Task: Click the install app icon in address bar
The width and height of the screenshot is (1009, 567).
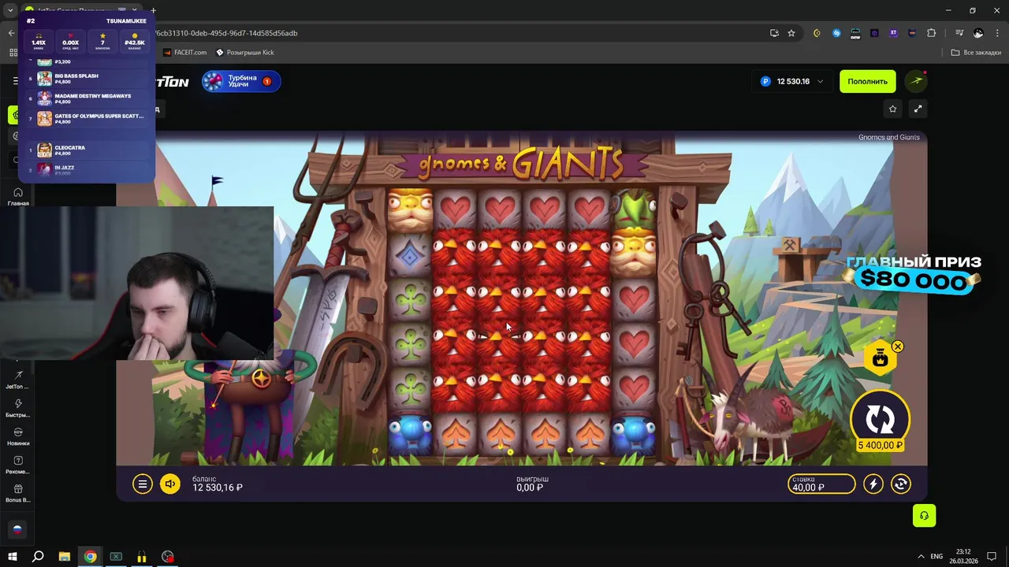Action: tap(774, 33)
